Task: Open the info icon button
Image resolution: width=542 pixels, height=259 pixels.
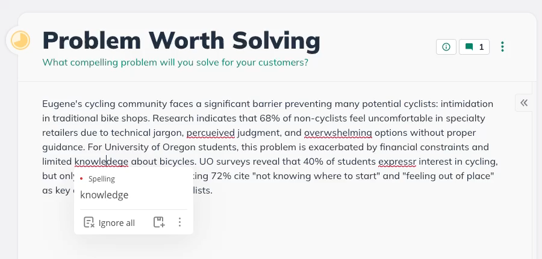Action: point(446,47)
